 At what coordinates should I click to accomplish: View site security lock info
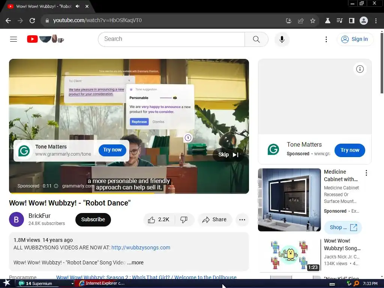point(47,21)
